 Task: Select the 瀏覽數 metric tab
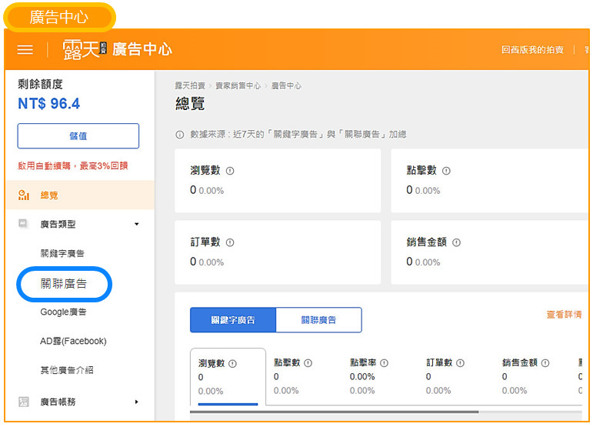coord(228,377)
